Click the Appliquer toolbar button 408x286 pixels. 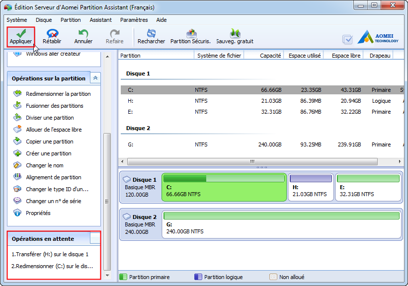[21, 37]
